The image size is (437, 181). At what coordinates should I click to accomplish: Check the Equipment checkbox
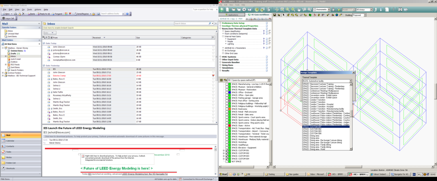pyautogui.click(x=270, y=39)
